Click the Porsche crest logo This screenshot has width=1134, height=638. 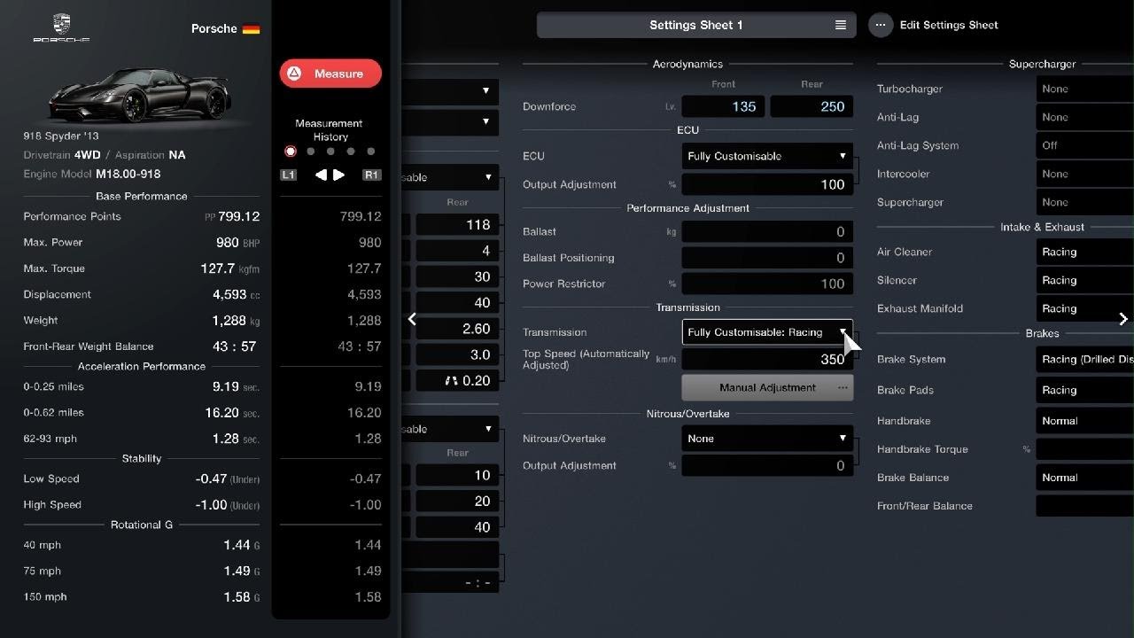[x=61, y=27]
